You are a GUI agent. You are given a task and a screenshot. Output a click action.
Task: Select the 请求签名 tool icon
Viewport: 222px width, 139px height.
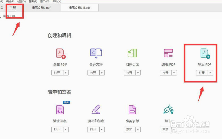[x=60, y=109]
